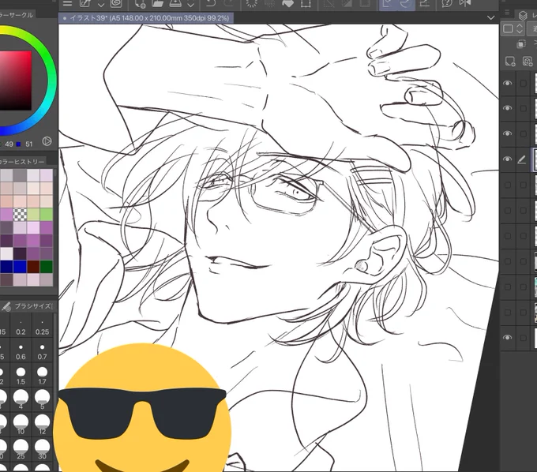537x472 pixels.
Task: Toggle the Snap to grid icon
Action: pos(425,3)
